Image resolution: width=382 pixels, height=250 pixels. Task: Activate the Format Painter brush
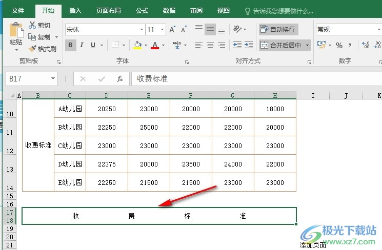click(32, 49)
